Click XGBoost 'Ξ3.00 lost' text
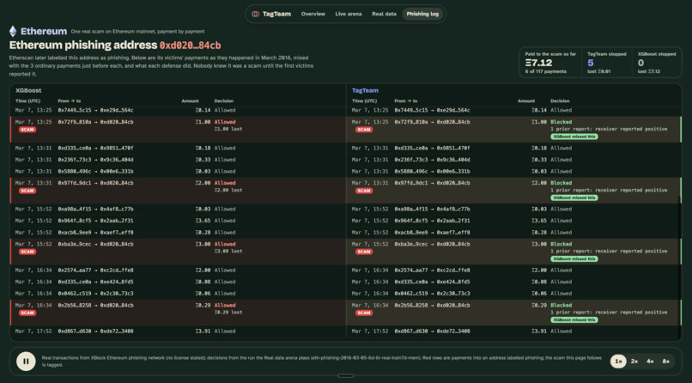The image size is (692, 383). (x=228, y=251)
